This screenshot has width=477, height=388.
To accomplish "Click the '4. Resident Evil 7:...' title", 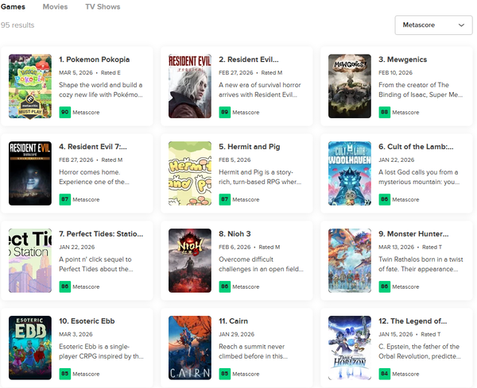I will click(x=93, y=147).
